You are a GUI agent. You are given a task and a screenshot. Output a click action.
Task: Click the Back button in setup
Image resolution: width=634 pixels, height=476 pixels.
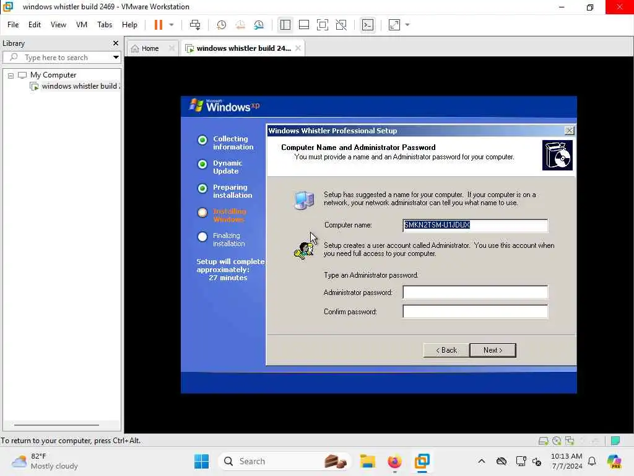point(446,350)
